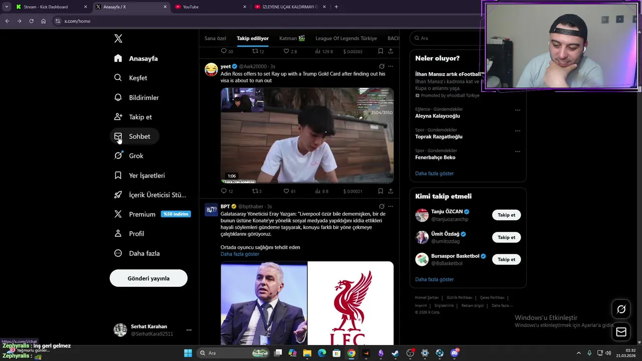Show more trends under Neler oluyor
642x361 pixels.
[434, 173]
